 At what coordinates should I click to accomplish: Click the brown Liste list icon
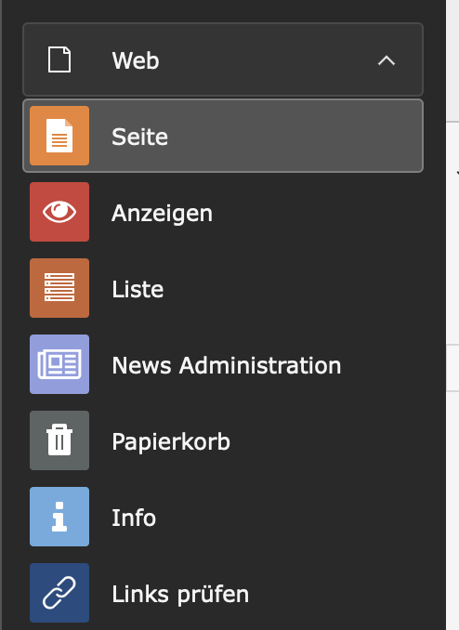[x=59, y=288]
